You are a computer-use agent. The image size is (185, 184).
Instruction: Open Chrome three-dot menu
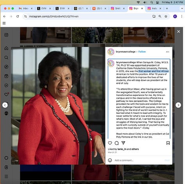point(181,16)
